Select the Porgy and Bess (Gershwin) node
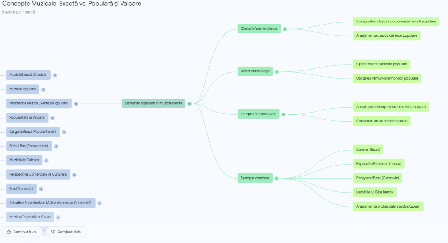 (x=377, y=178)
